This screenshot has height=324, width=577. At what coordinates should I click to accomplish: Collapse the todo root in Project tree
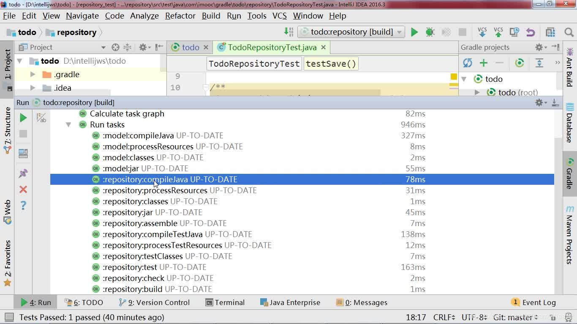pyautogui.click(x=19, y=61)
